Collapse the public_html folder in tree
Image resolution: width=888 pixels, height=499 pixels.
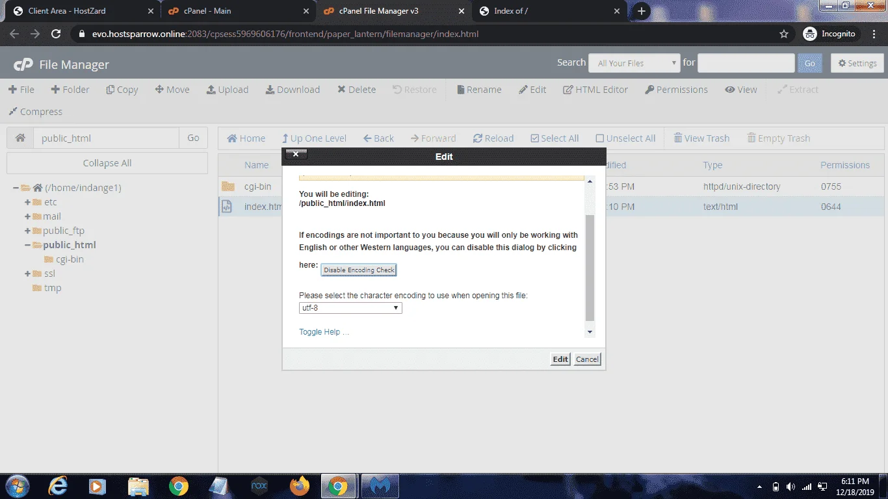tap(28, 245)
